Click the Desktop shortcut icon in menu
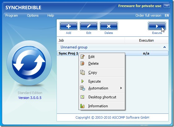The width and height of the screenshot is (174, 127). (82, 97)
